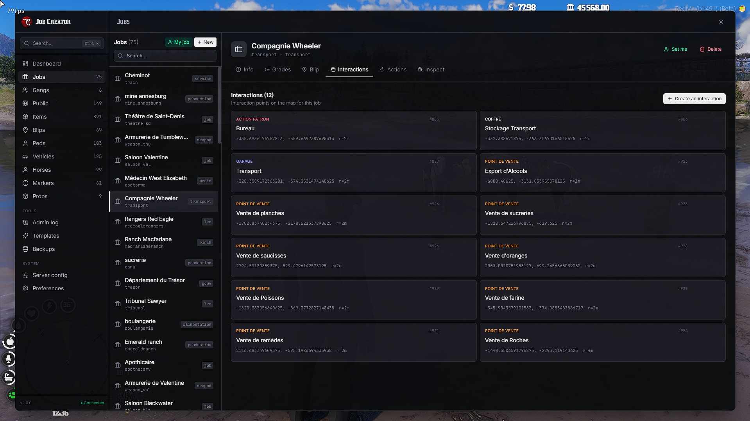Delete the Compagnie Wheeler job

711,49
